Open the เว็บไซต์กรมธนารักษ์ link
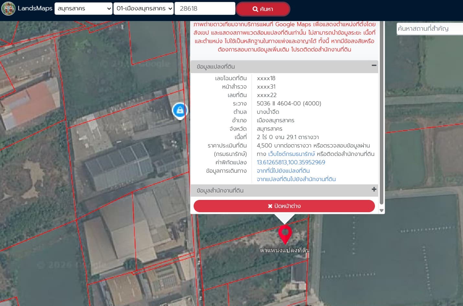 (x=291, y=154)
